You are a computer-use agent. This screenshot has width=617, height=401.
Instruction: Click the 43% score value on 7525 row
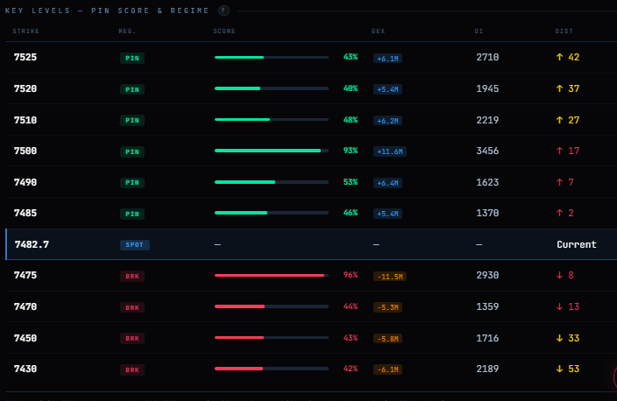click(351, 57)
